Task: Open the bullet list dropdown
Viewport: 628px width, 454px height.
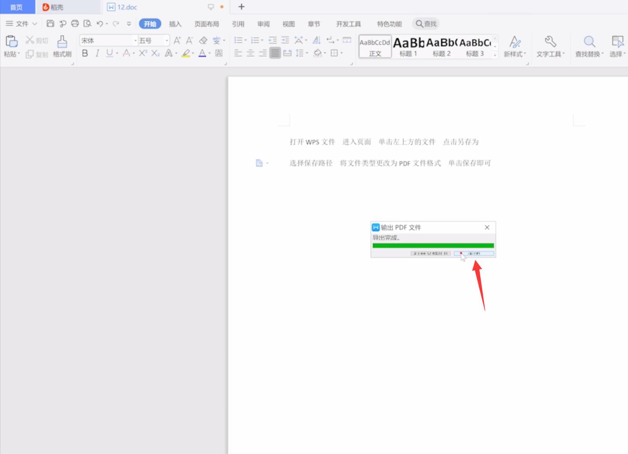Action: 246,40
